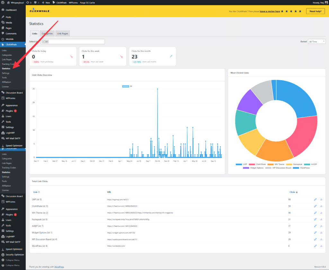View stats chart icon for Nutrapeak row
Image resolution: width=329 pixels, height=270 pixels.
coord(321,219)
